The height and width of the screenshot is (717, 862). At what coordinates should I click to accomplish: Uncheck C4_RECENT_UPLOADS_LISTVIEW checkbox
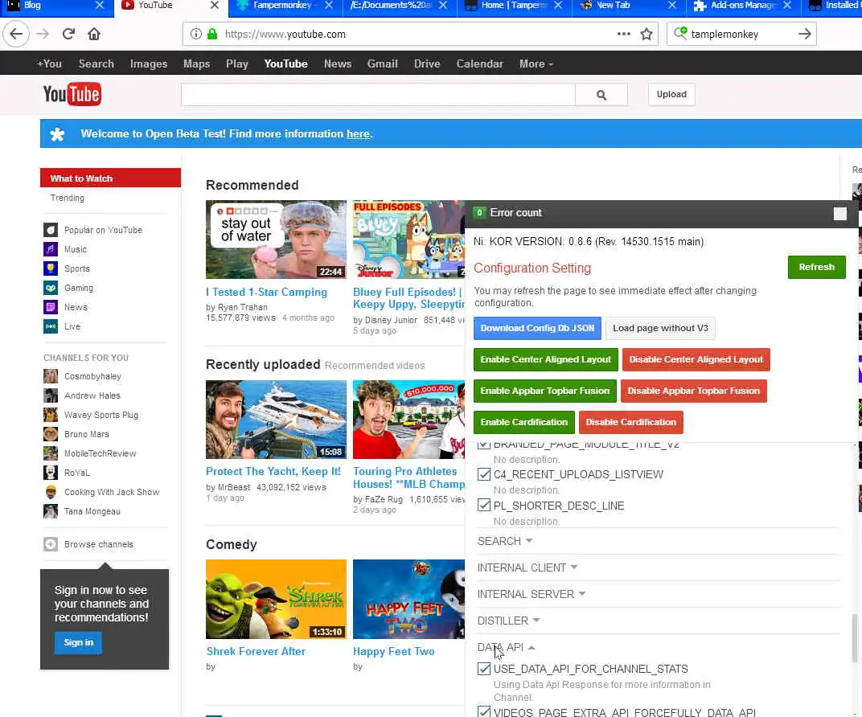(x=484, y=474)
